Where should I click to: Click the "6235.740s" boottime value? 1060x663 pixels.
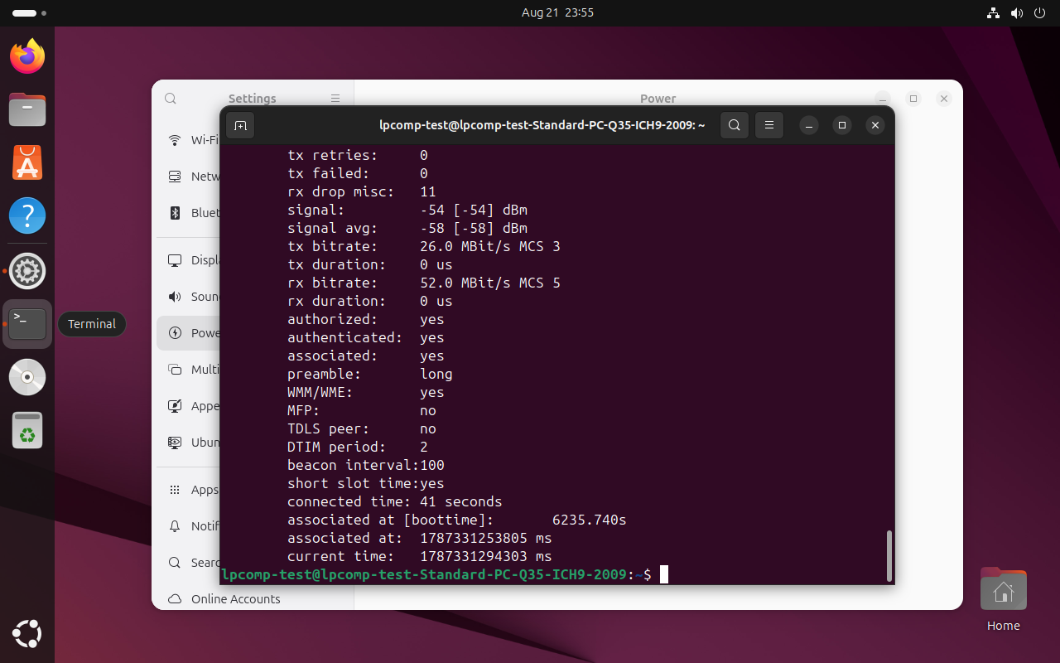(590, 520)
